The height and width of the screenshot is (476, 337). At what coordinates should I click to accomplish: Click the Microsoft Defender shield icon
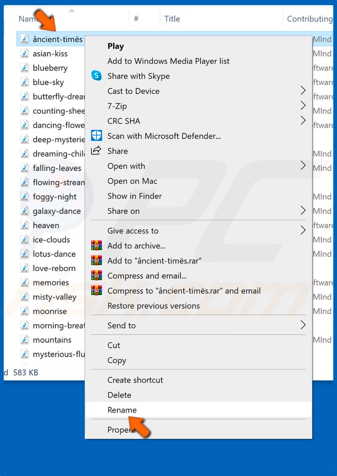point(96,135)
